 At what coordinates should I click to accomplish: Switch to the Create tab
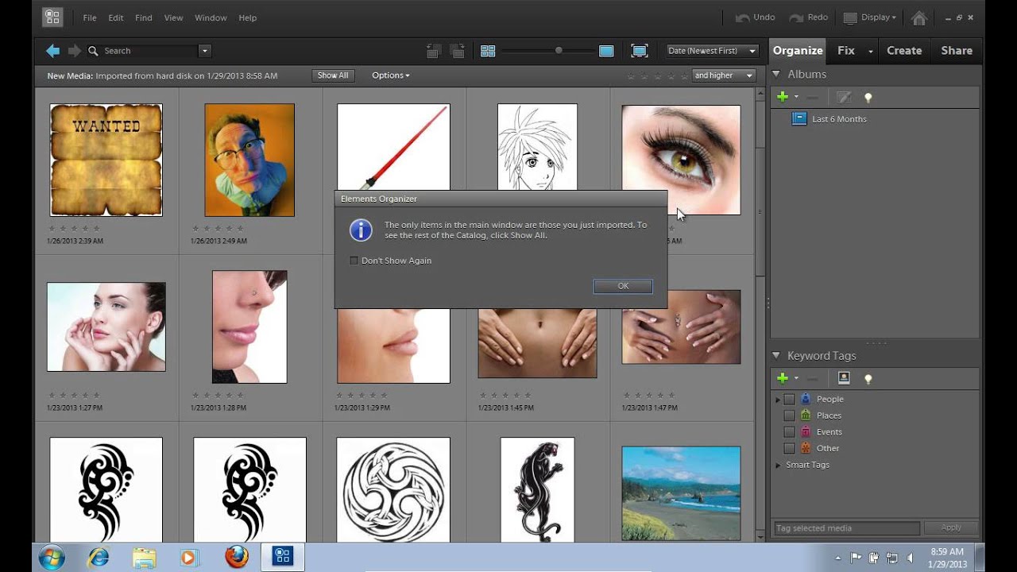[x=904, y=50]
